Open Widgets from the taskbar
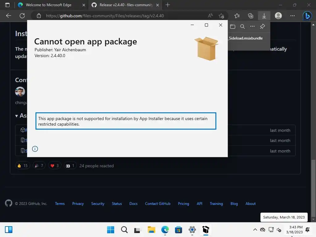The height and width of the screenshot is (237, 316). 9,230
